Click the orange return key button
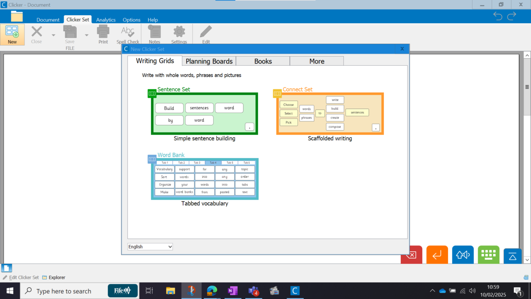Screen dimensions: 531x299 [x=437, y=255]
